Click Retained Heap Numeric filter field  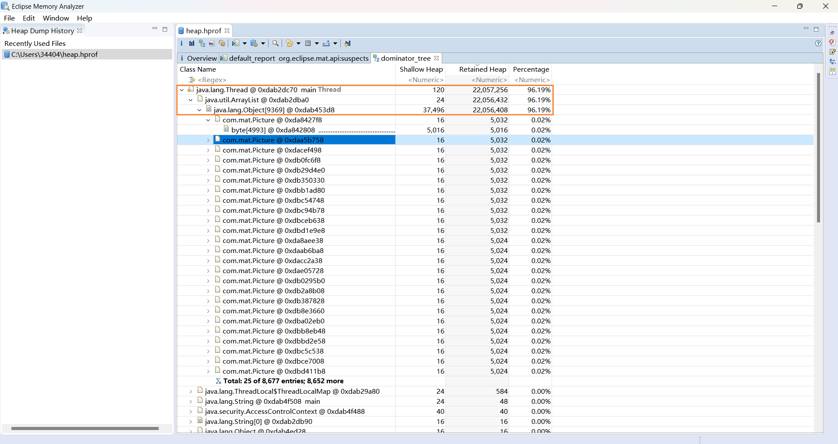[x=477, y=80]
